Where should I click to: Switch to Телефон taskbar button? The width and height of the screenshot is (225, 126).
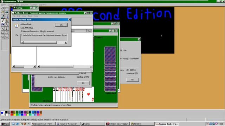pyautogui.click(x=142, y=124)
